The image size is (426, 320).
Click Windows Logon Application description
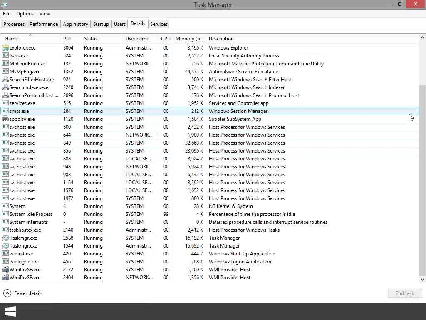coord(240,262)
